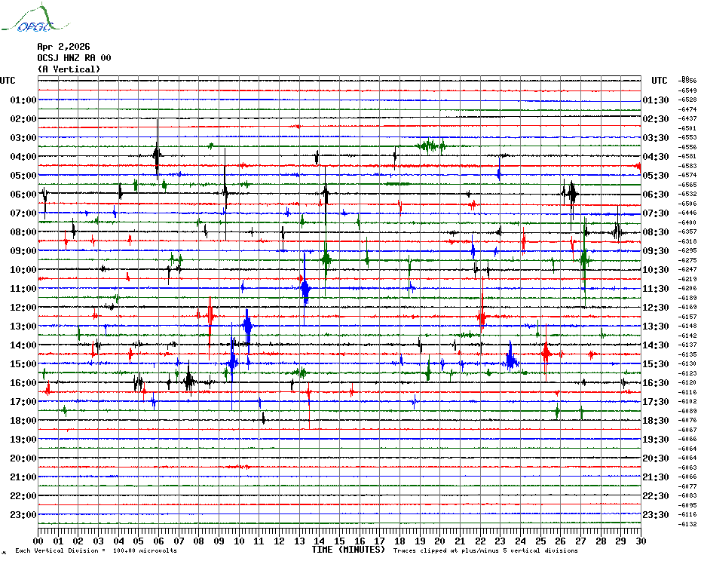Click the '17:30' time label
701x561 pixels.
click(656, 401)
